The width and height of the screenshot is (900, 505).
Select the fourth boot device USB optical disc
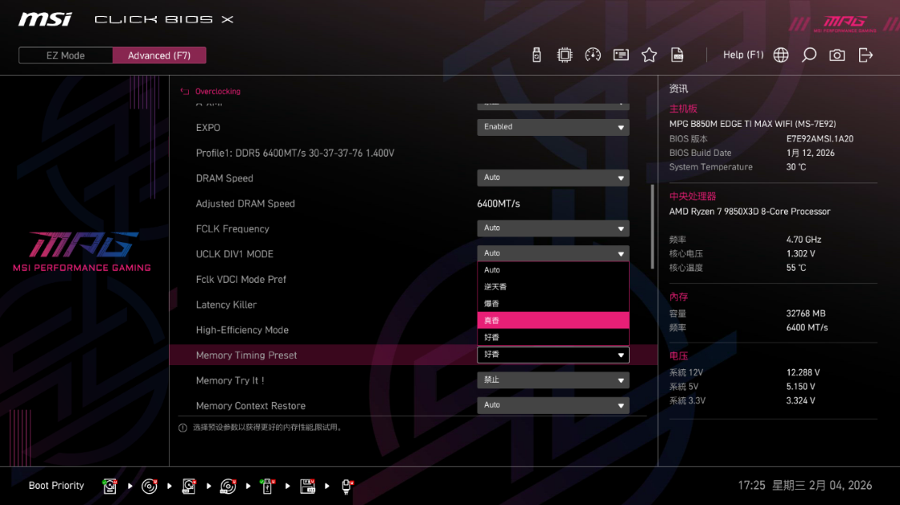(x=228, y=486)
